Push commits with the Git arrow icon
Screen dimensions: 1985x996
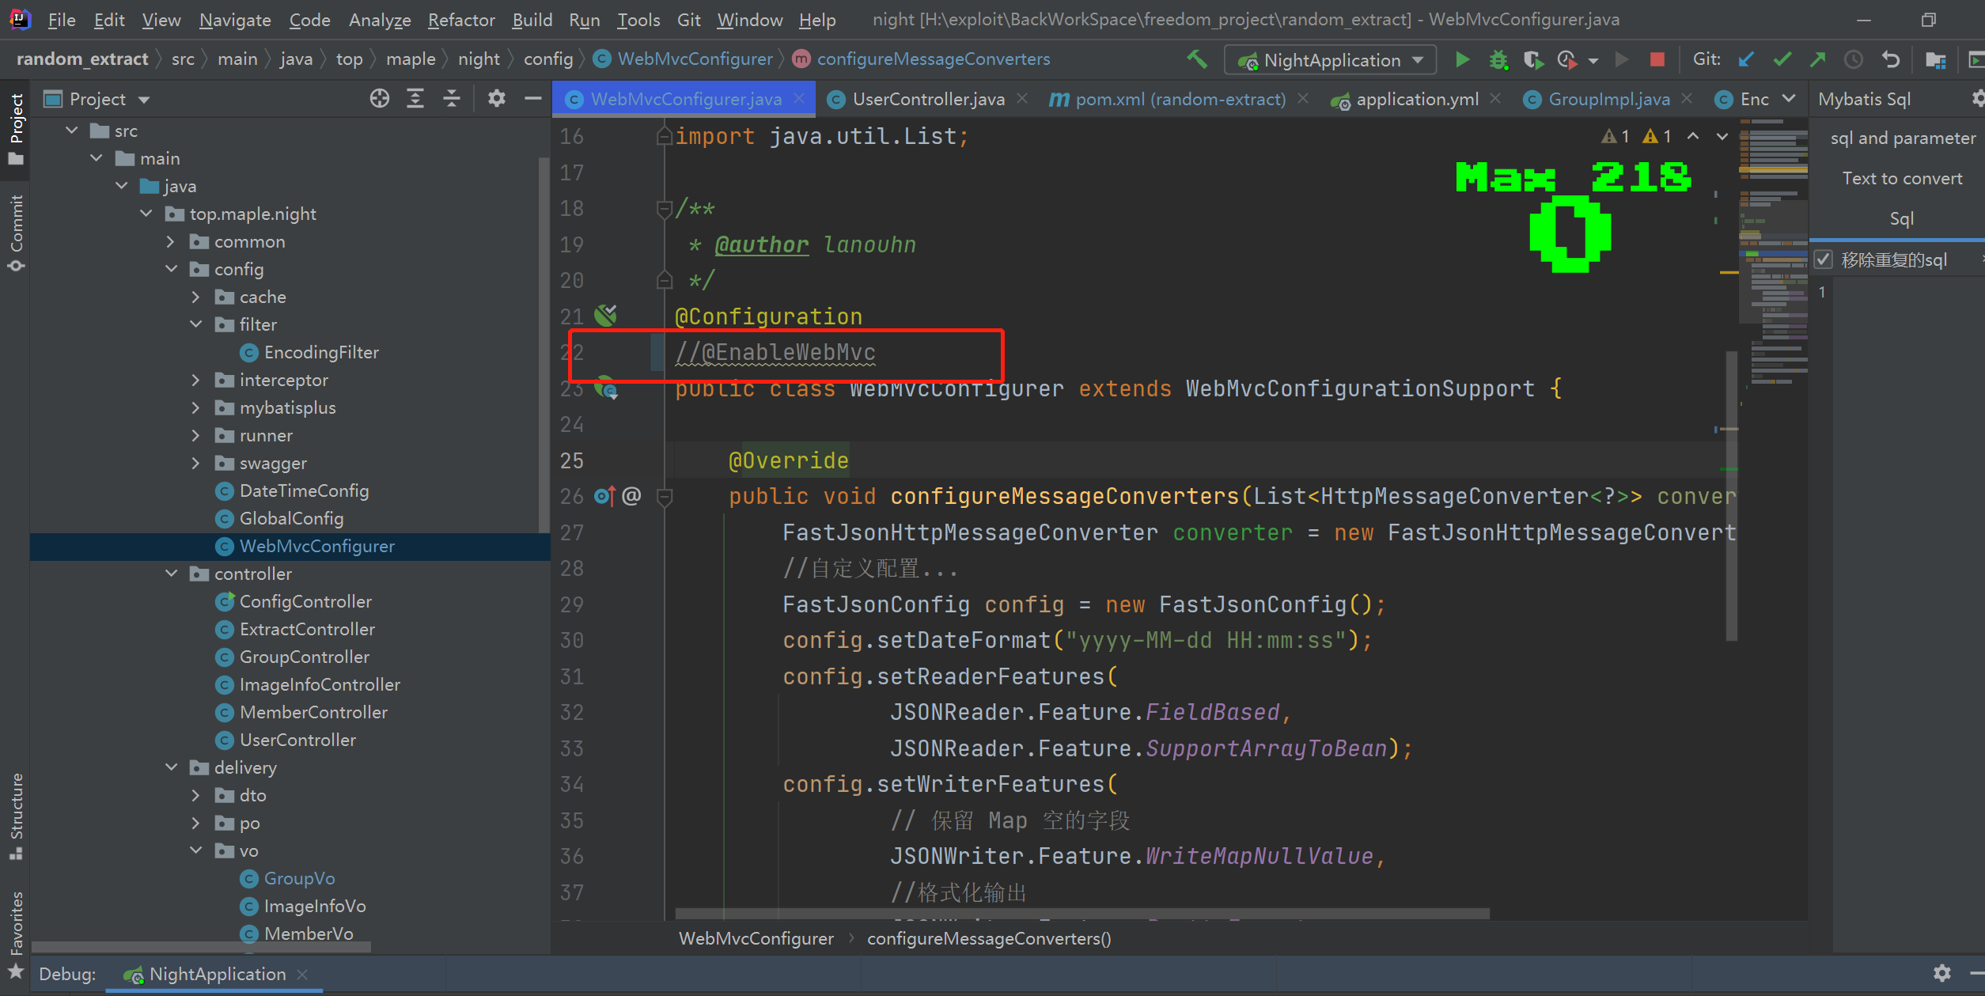click(1817, 59)
